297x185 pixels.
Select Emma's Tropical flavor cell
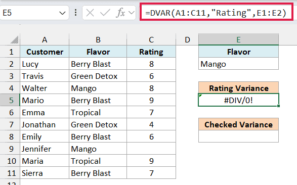98,113
